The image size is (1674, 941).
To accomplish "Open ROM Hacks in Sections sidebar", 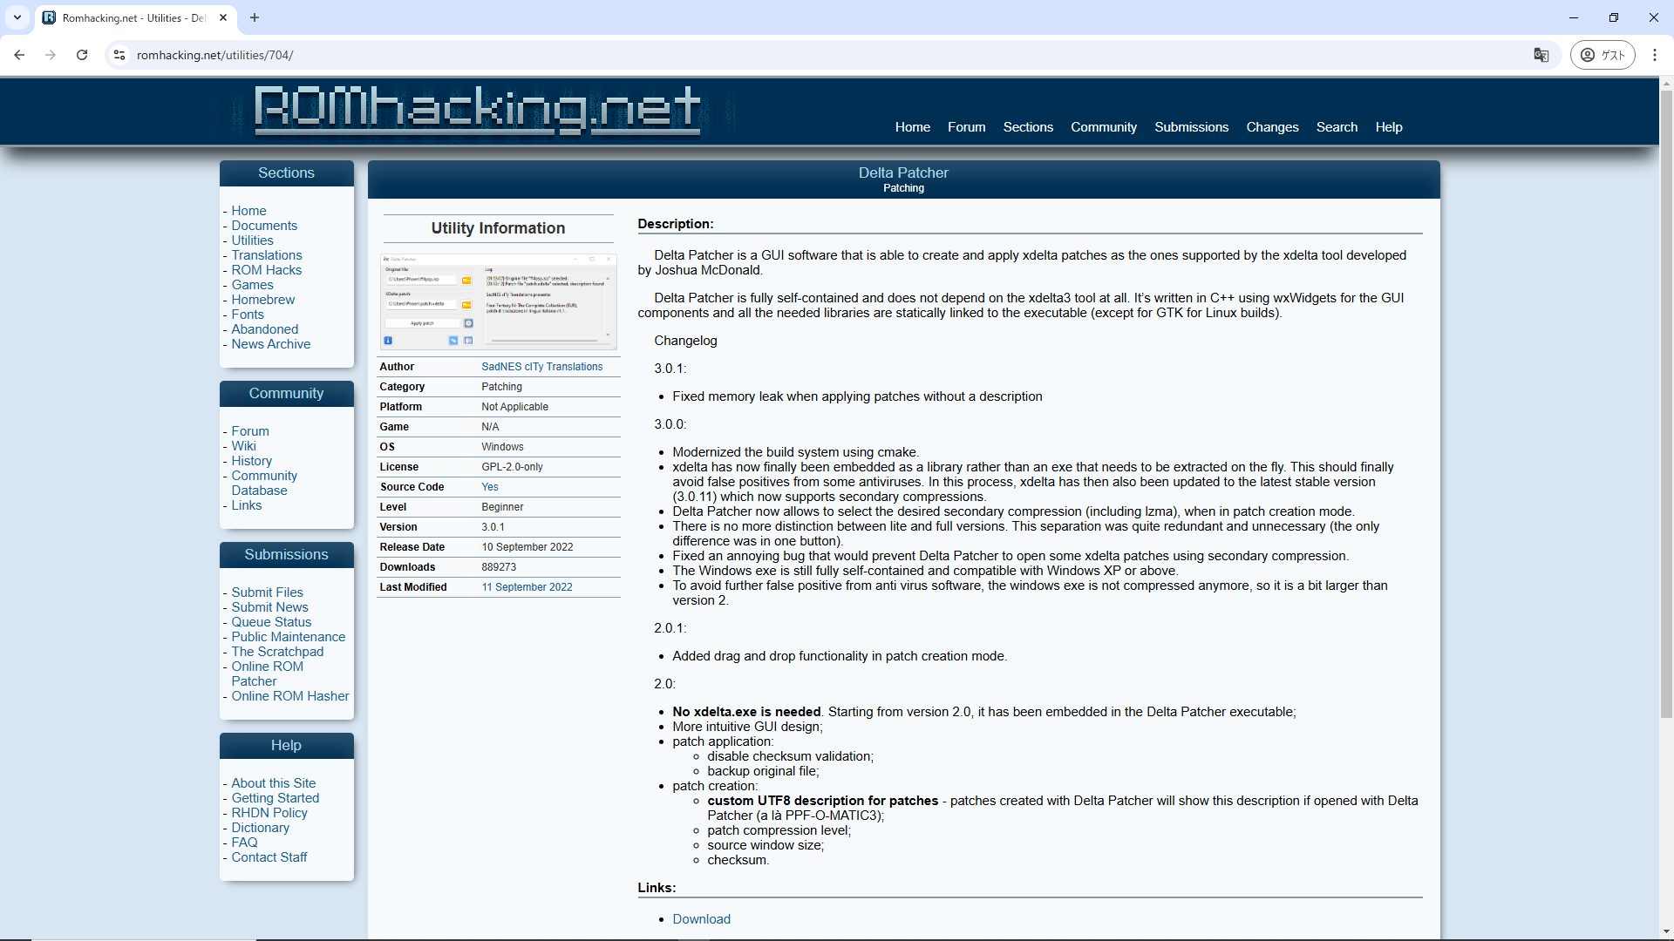I will (x=266, y=270).
